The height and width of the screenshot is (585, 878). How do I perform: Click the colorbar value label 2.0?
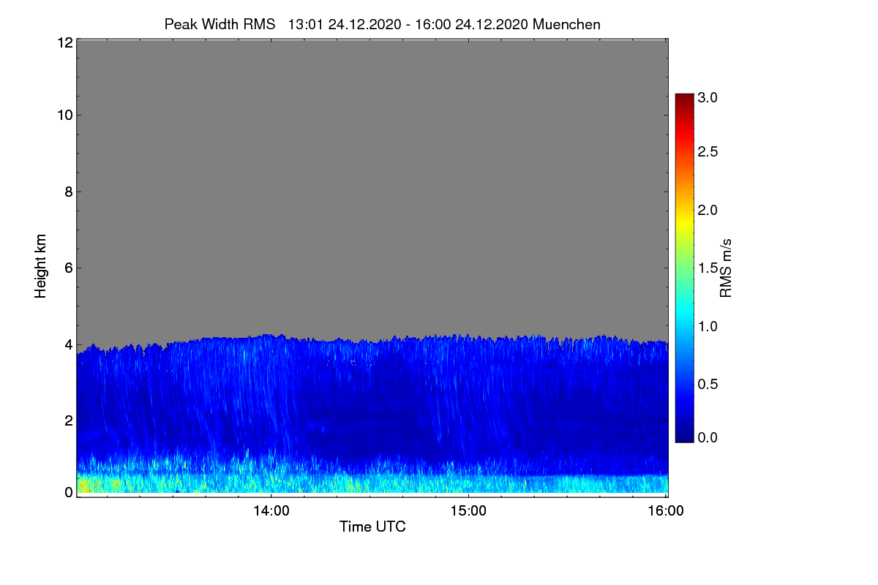[x=708, y=210]
